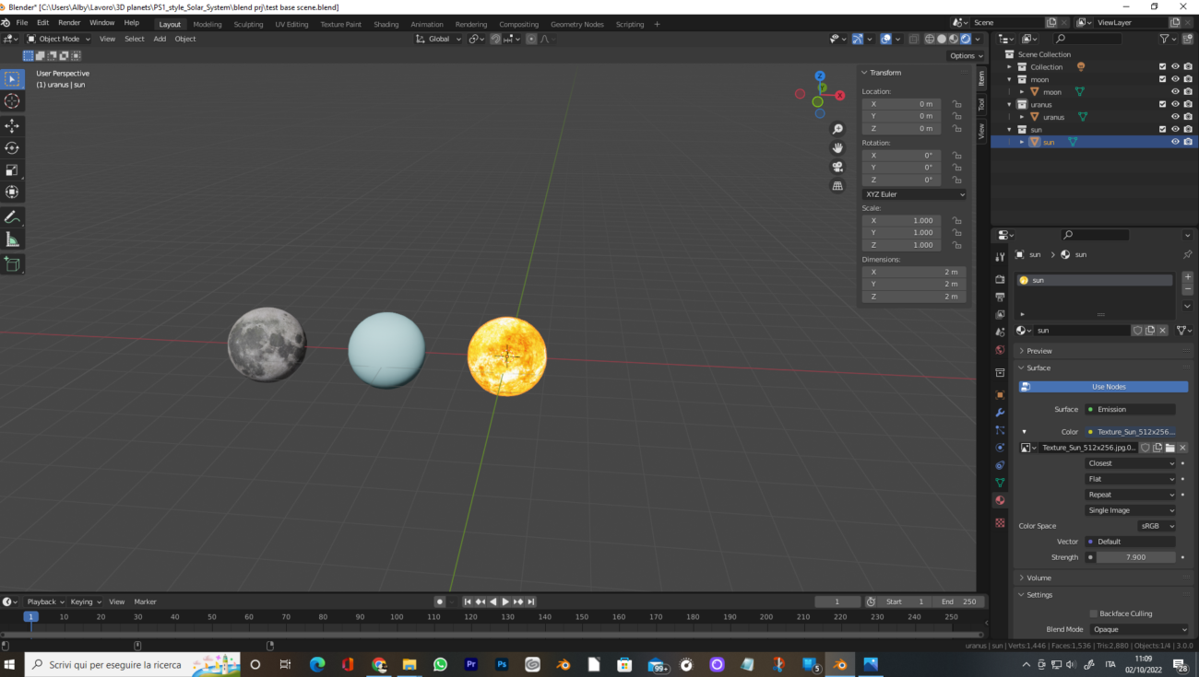
Task: Select the Cursor tool in the viewport toolbar
Action: click(12, 101)
